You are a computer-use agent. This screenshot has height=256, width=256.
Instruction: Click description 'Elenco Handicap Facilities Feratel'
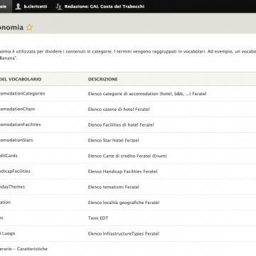point(123,171)
